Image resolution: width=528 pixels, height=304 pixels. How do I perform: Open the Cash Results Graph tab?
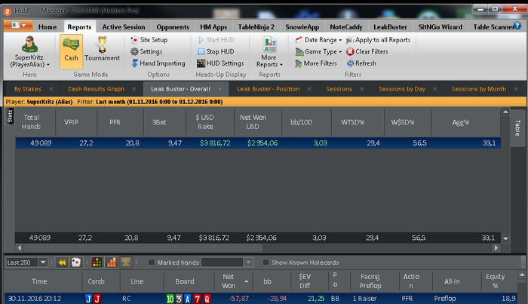[97, 89]
